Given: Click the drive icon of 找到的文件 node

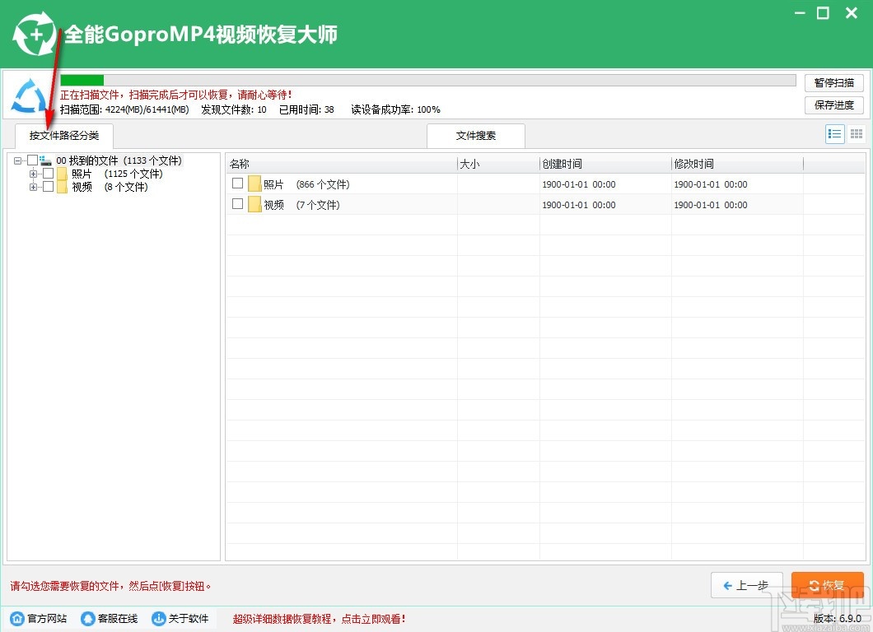Looking at the screenshot, I should 45,160.
